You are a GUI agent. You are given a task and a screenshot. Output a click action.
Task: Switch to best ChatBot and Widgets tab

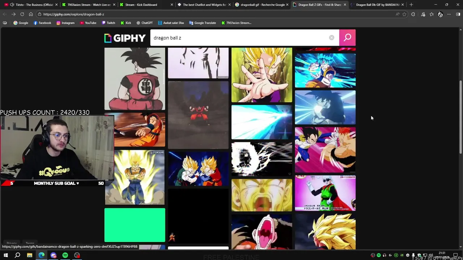coord(204,5)
